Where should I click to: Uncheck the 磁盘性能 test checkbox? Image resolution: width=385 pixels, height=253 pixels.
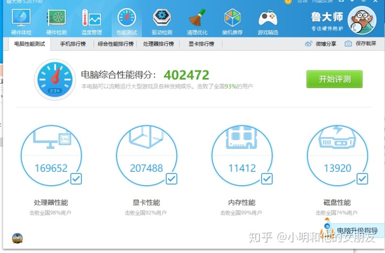click(362, 179)
